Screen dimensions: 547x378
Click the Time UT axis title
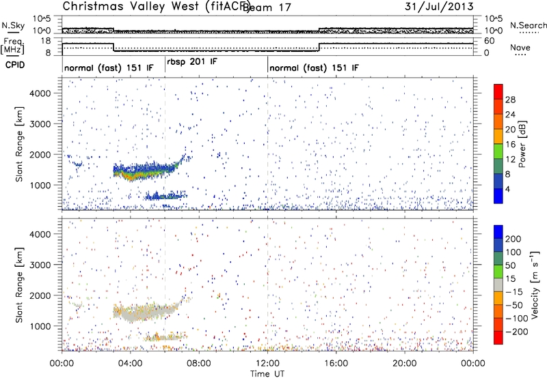[x=267, y=374]
